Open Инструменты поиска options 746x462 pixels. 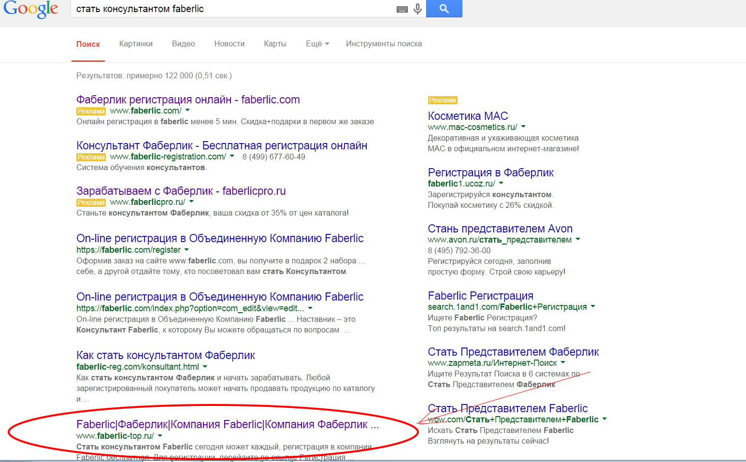pyautogui.click(x=384, y=44)
